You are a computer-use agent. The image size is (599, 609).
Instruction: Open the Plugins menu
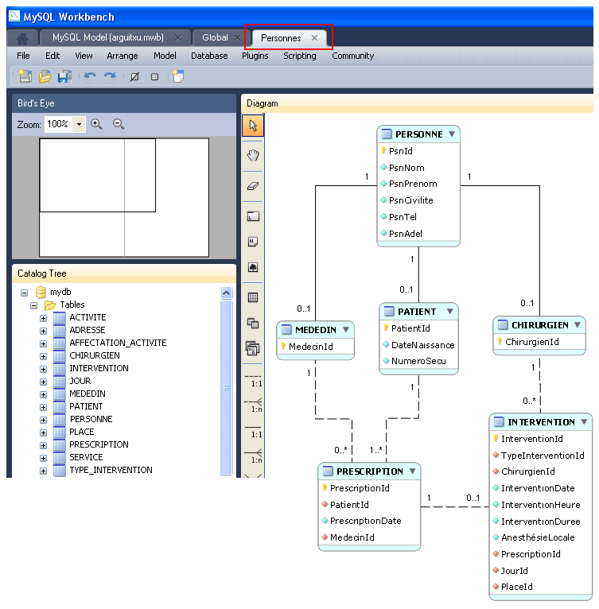tap(255, 56)
